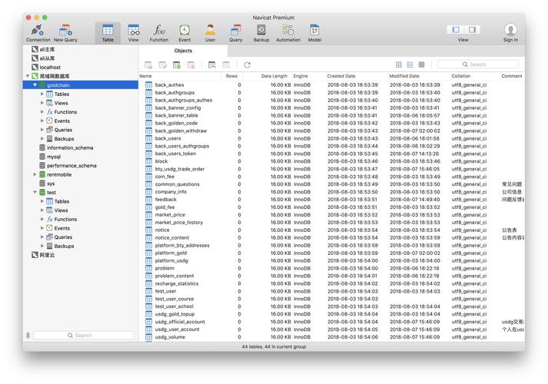Refresh the objects list
Viewport: 548px width, 384px height.
(x=247, y=65)
